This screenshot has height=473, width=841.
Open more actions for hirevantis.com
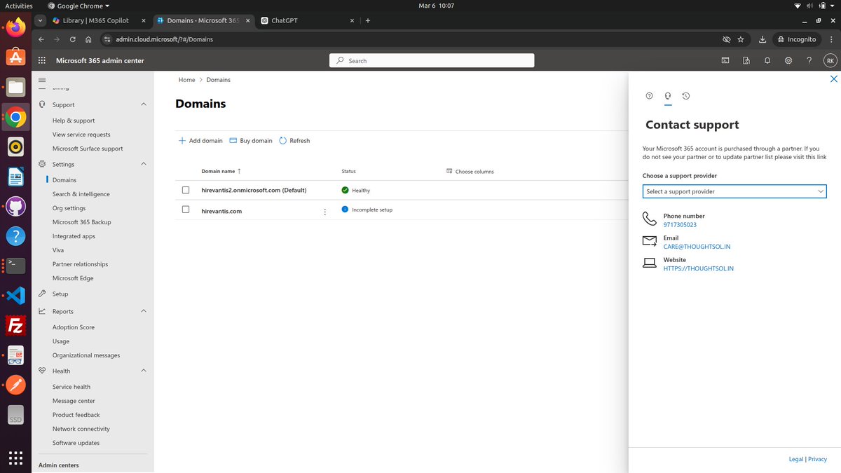coord(324,212)
